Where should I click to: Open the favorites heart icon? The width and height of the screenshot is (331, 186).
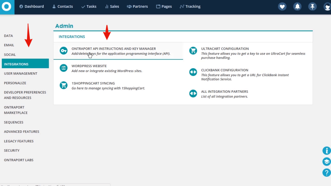coord(282,6)
